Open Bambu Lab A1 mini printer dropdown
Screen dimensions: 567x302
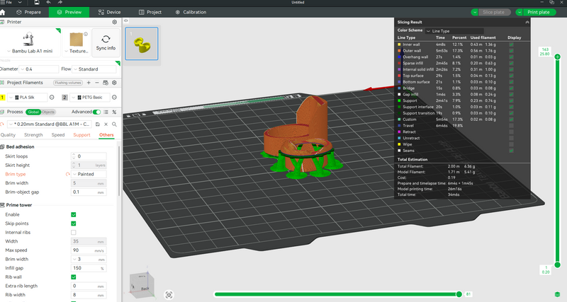[30, 51]
